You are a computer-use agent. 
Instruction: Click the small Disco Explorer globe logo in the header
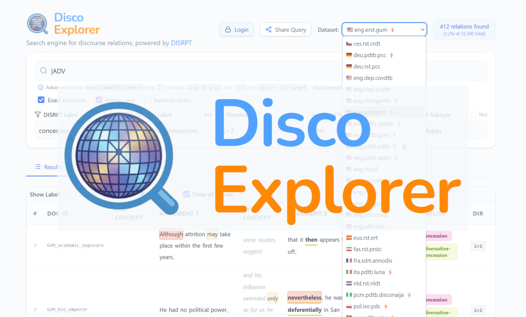point(37,23)
